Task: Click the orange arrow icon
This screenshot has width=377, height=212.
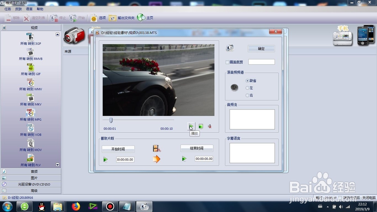Action: click(156, 159)
